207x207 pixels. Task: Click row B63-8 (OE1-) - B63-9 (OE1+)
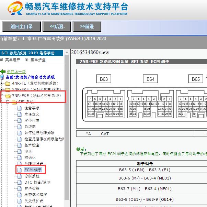(x=142, y=199)
